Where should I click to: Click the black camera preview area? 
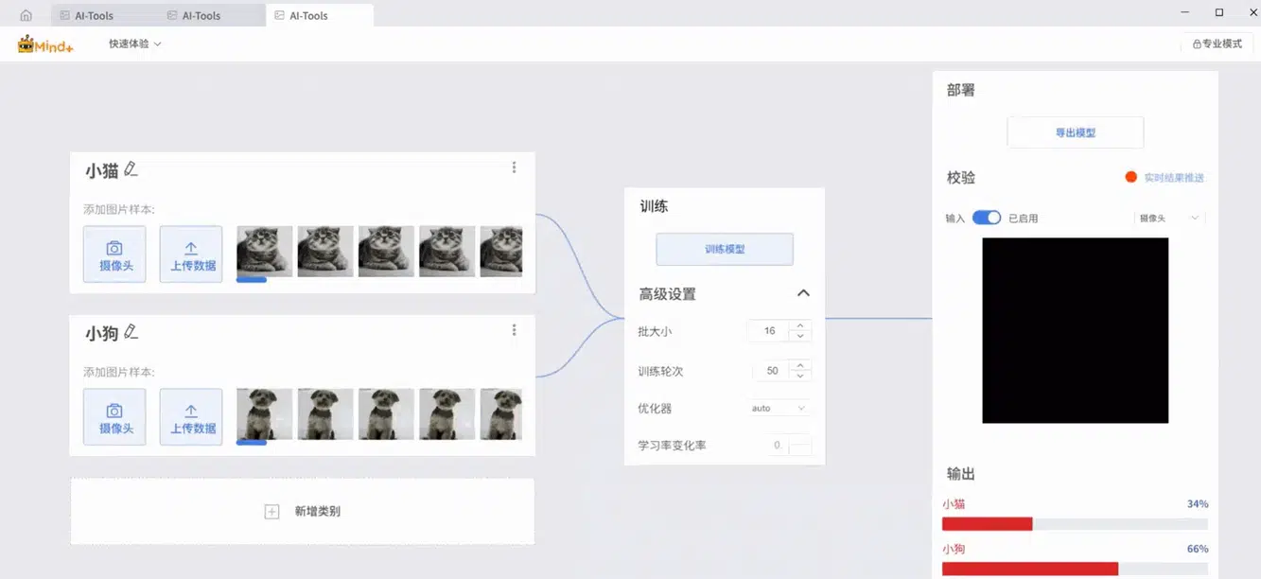point(1076,330)
